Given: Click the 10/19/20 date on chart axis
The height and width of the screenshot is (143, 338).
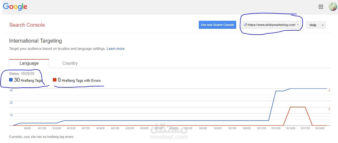Looking at the screenshot, I should 320,128.
